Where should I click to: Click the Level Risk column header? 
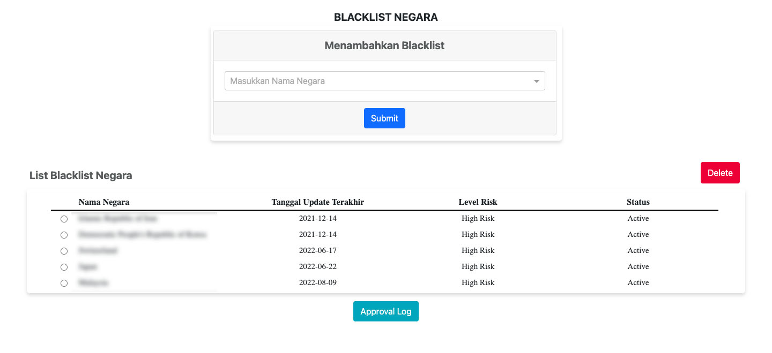[x=478, y=202]
